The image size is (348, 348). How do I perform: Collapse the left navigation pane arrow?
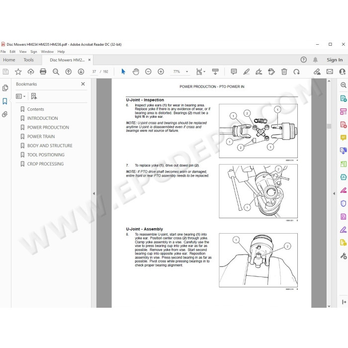pos(94,193)
